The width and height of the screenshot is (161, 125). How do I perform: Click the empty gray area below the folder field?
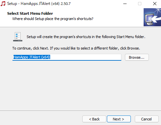coord(76,85)
